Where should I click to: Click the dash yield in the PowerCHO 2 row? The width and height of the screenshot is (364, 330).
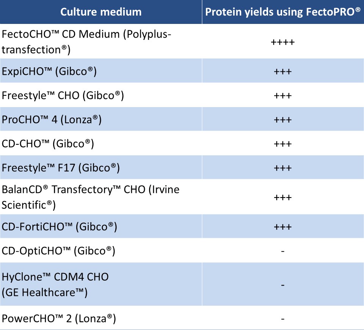(283, 319)
